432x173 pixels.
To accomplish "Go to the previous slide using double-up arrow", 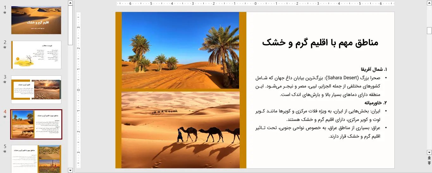I will point(429,158).
